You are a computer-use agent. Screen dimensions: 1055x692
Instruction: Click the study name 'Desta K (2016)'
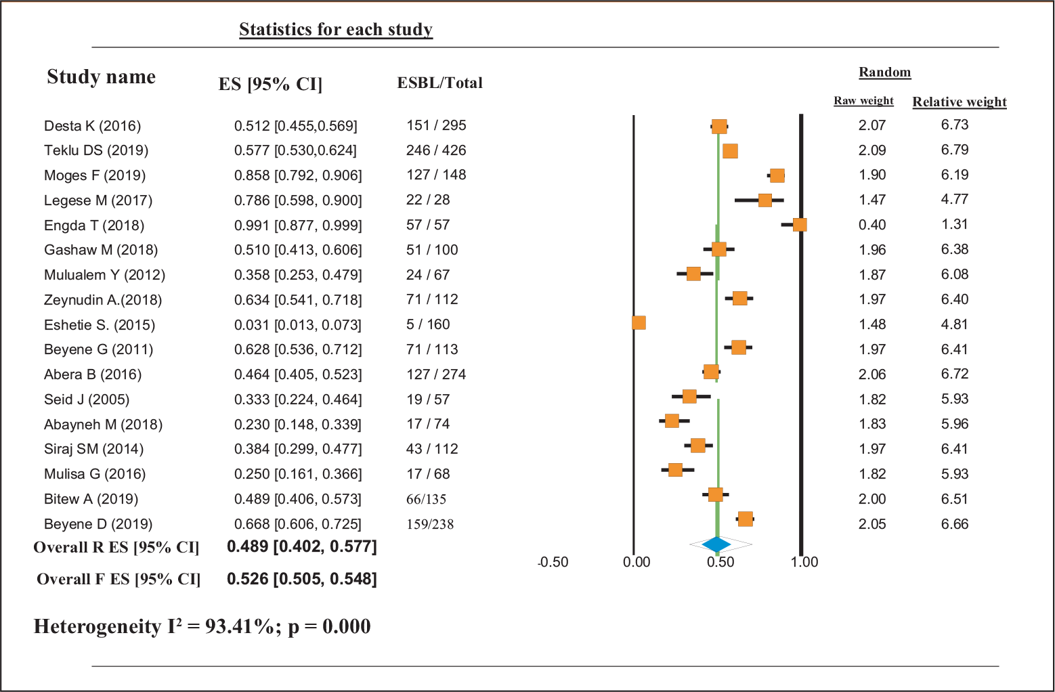(93, 126)
